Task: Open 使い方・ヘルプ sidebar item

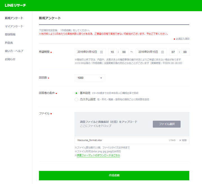Action: tap(14, 51)
